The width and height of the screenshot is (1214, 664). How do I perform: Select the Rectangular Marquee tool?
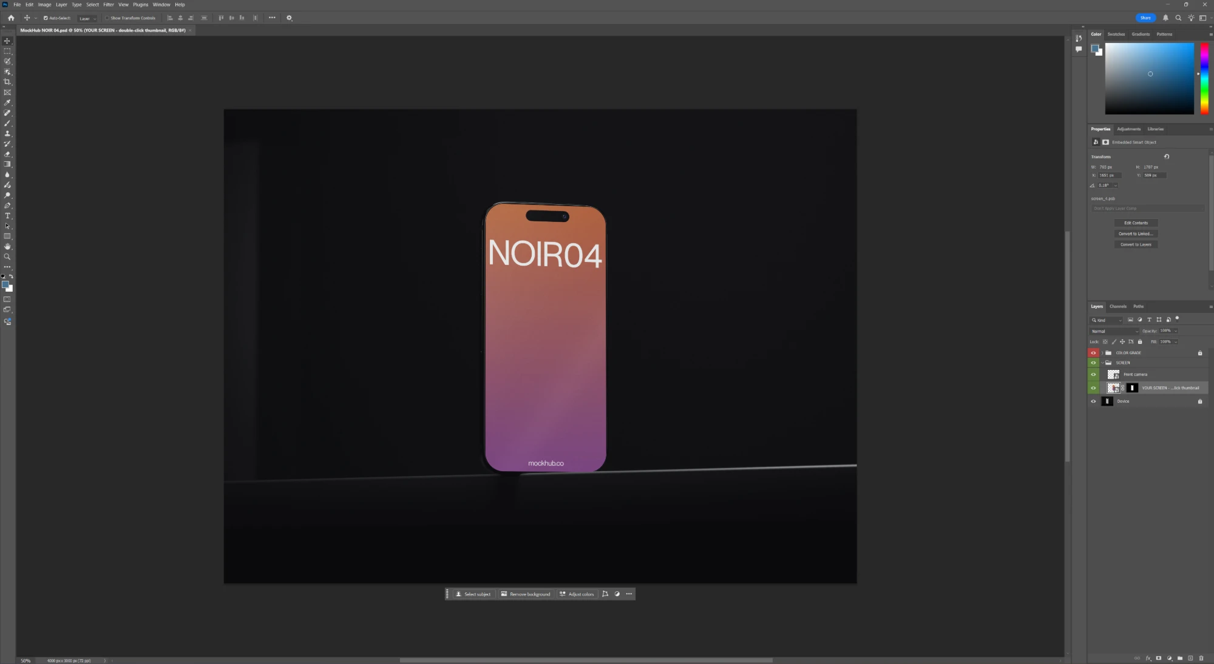tap(7, 52)
